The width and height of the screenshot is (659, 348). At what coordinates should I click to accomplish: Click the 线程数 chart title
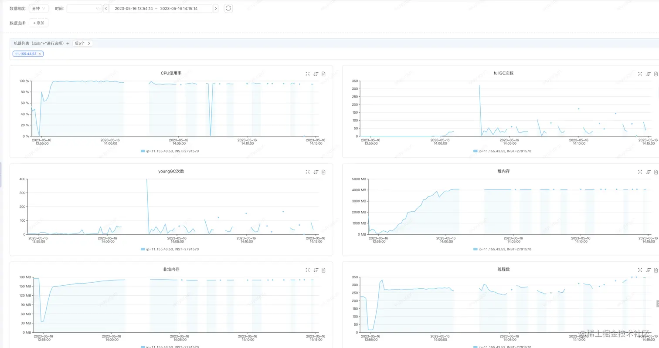pos(503,269)
